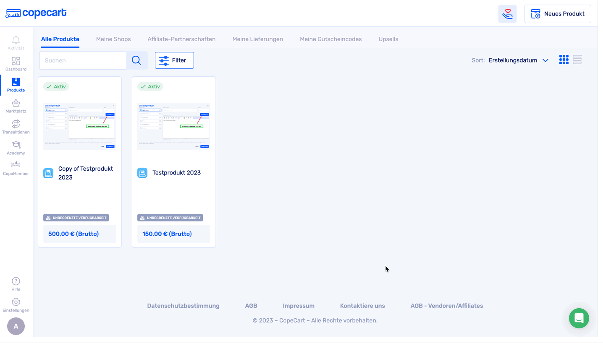Image resolution: width=603 pixels, height=343 pixels.
Task: Go to Dashboard in the sidebar
Action: 16,62
